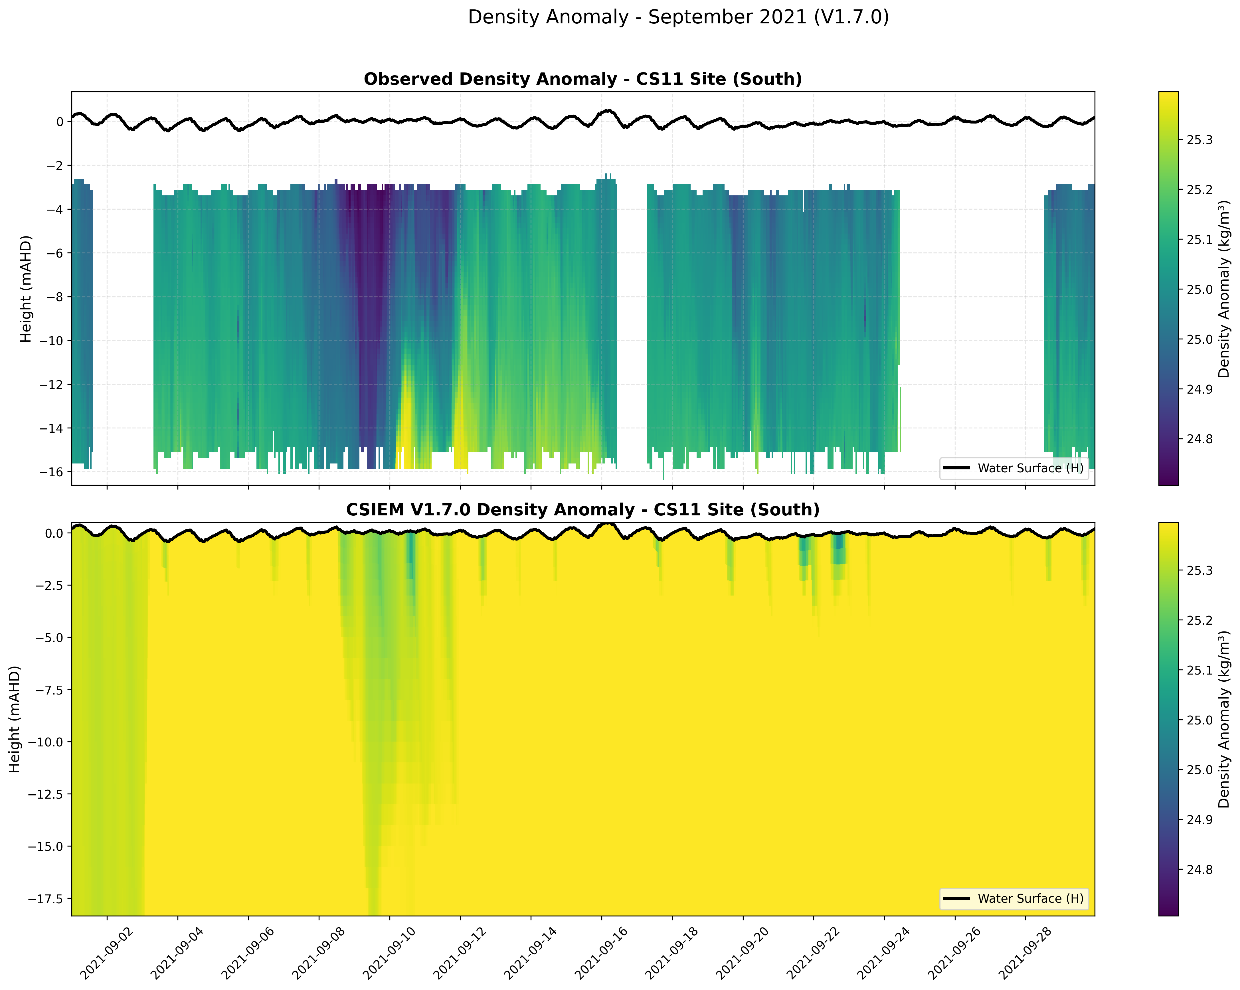The height and width of the screenshot is (990, 1240).
Task: Click the 'Water Surface (H)' legend in bottom plot
Action: coord(1015,899)
